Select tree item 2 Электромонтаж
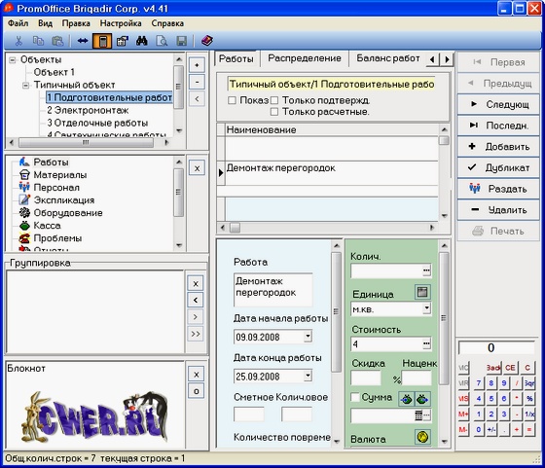This screenshot has height=468, width=545. pos(88,111)
